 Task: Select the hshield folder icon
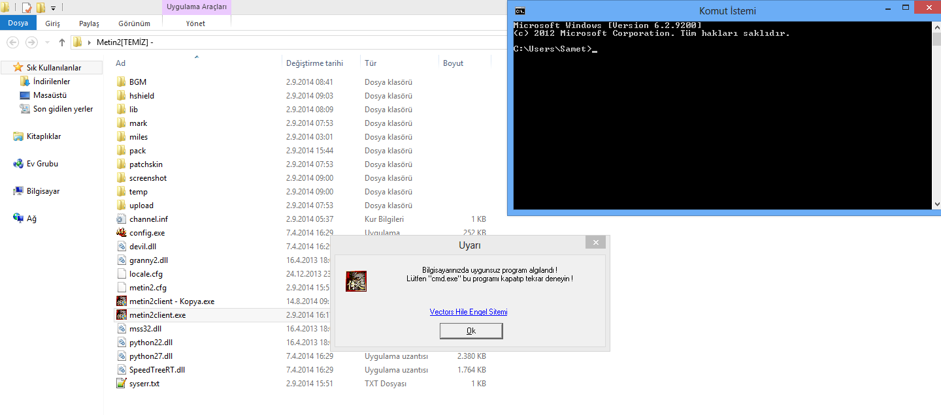[x=121, y=95]
